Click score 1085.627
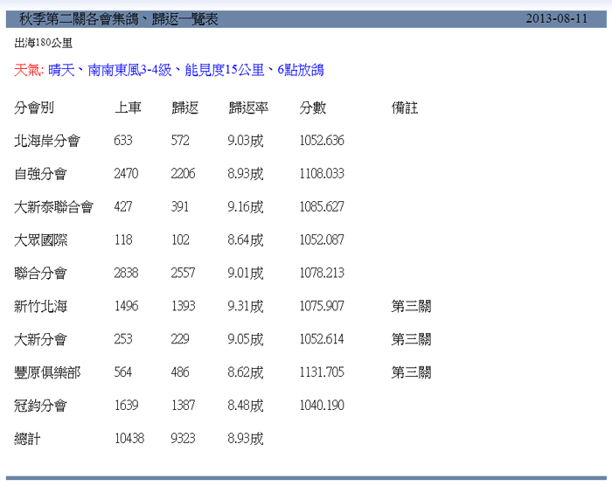 coord(322,207)
